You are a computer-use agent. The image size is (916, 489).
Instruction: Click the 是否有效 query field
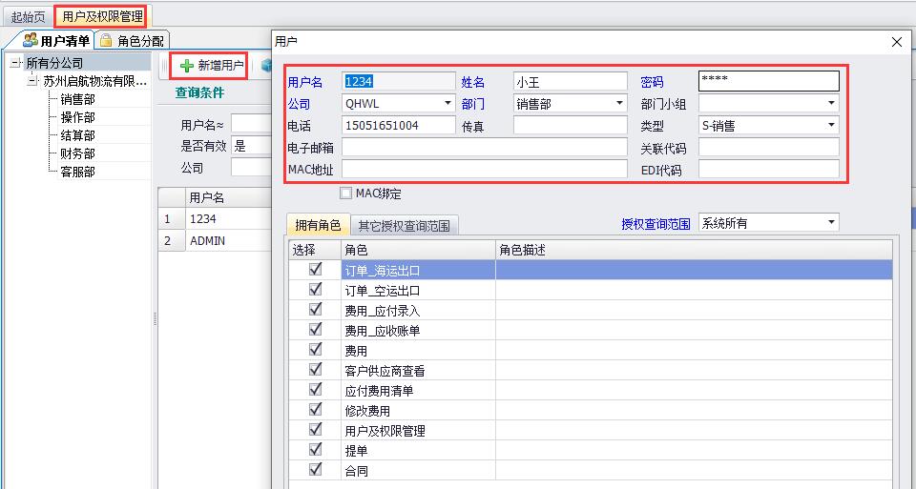point(251,145)
